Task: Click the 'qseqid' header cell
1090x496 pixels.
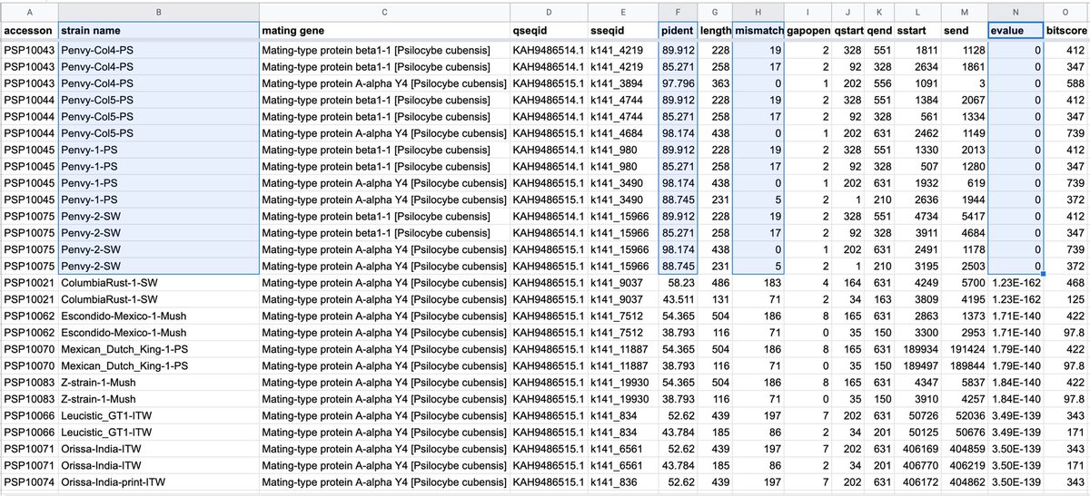Action: click(x=549, y=31)
